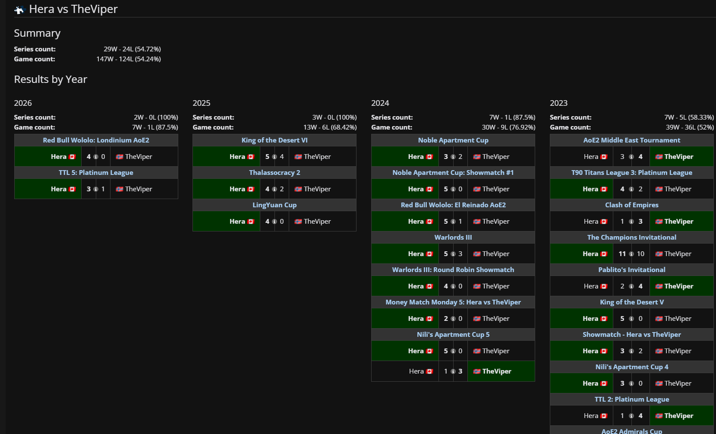Open T90 Titans League 3: Platinum League link
Screen dimensions: 716x434
(x=631, y=173)
